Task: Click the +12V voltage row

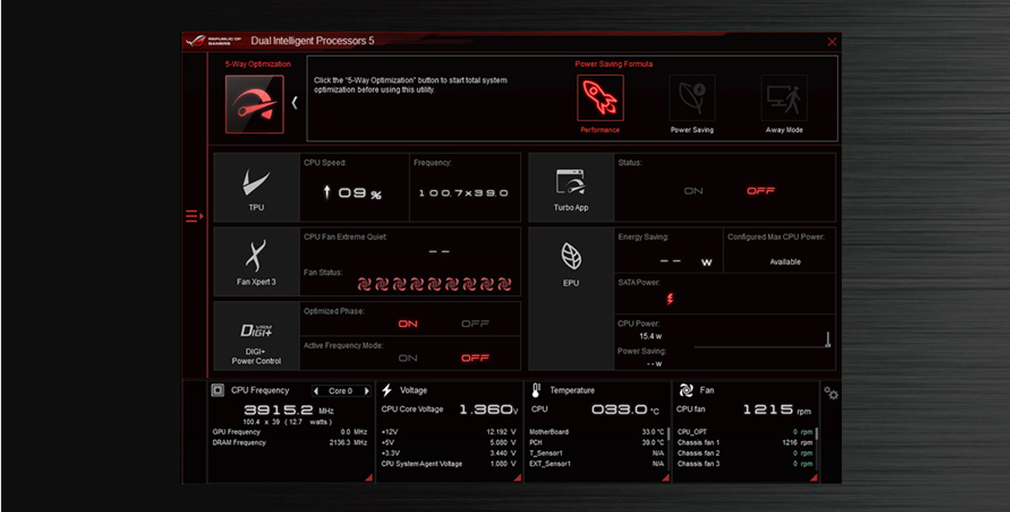Action: pyautogui.click(x=449, y=432)
